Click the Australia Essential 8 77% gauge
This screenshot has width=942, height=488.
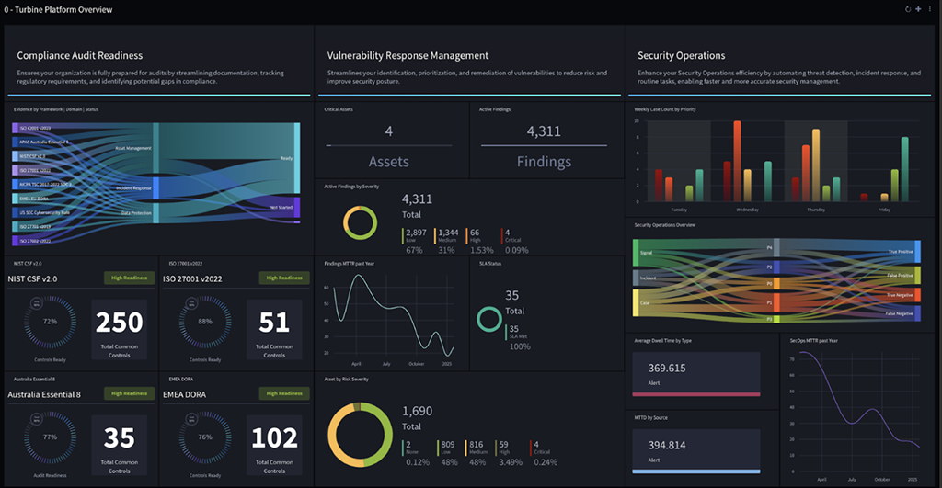[51, 438]
